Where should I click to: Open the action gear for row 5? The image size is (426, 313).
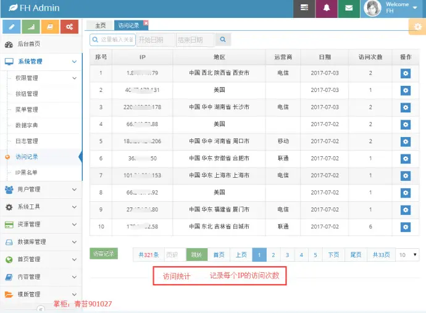406,141
